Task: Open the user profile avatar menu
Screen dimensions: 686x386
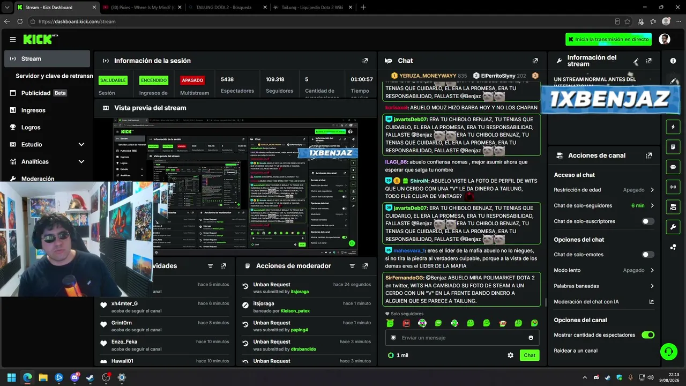Action: click(x=665, y=39)
